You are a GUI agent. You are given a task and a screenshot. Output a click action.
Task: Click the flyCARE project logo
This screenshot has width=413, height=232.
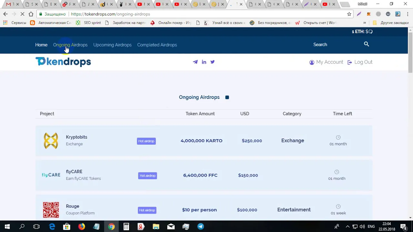pyautogui.click(x=51, y=175)
